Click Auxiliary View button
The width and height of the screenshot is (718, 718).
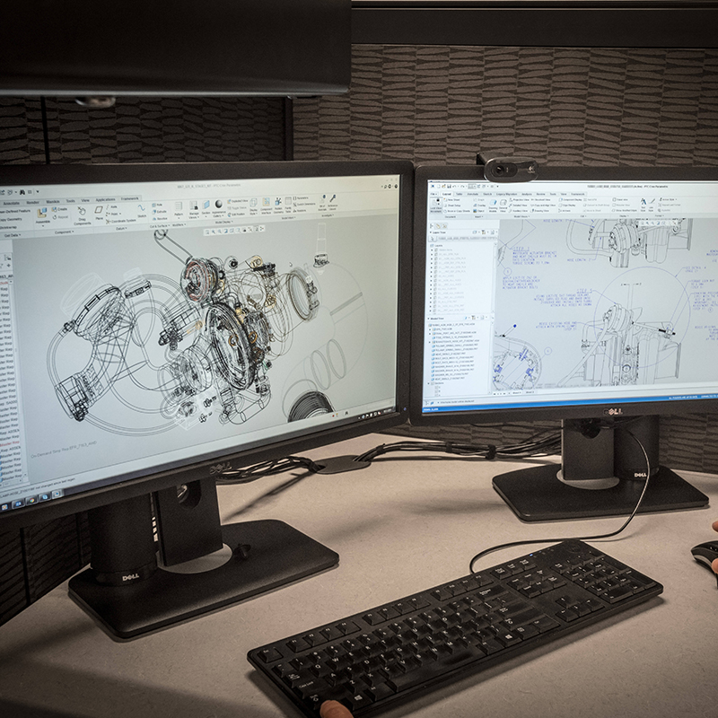point(518,211)
